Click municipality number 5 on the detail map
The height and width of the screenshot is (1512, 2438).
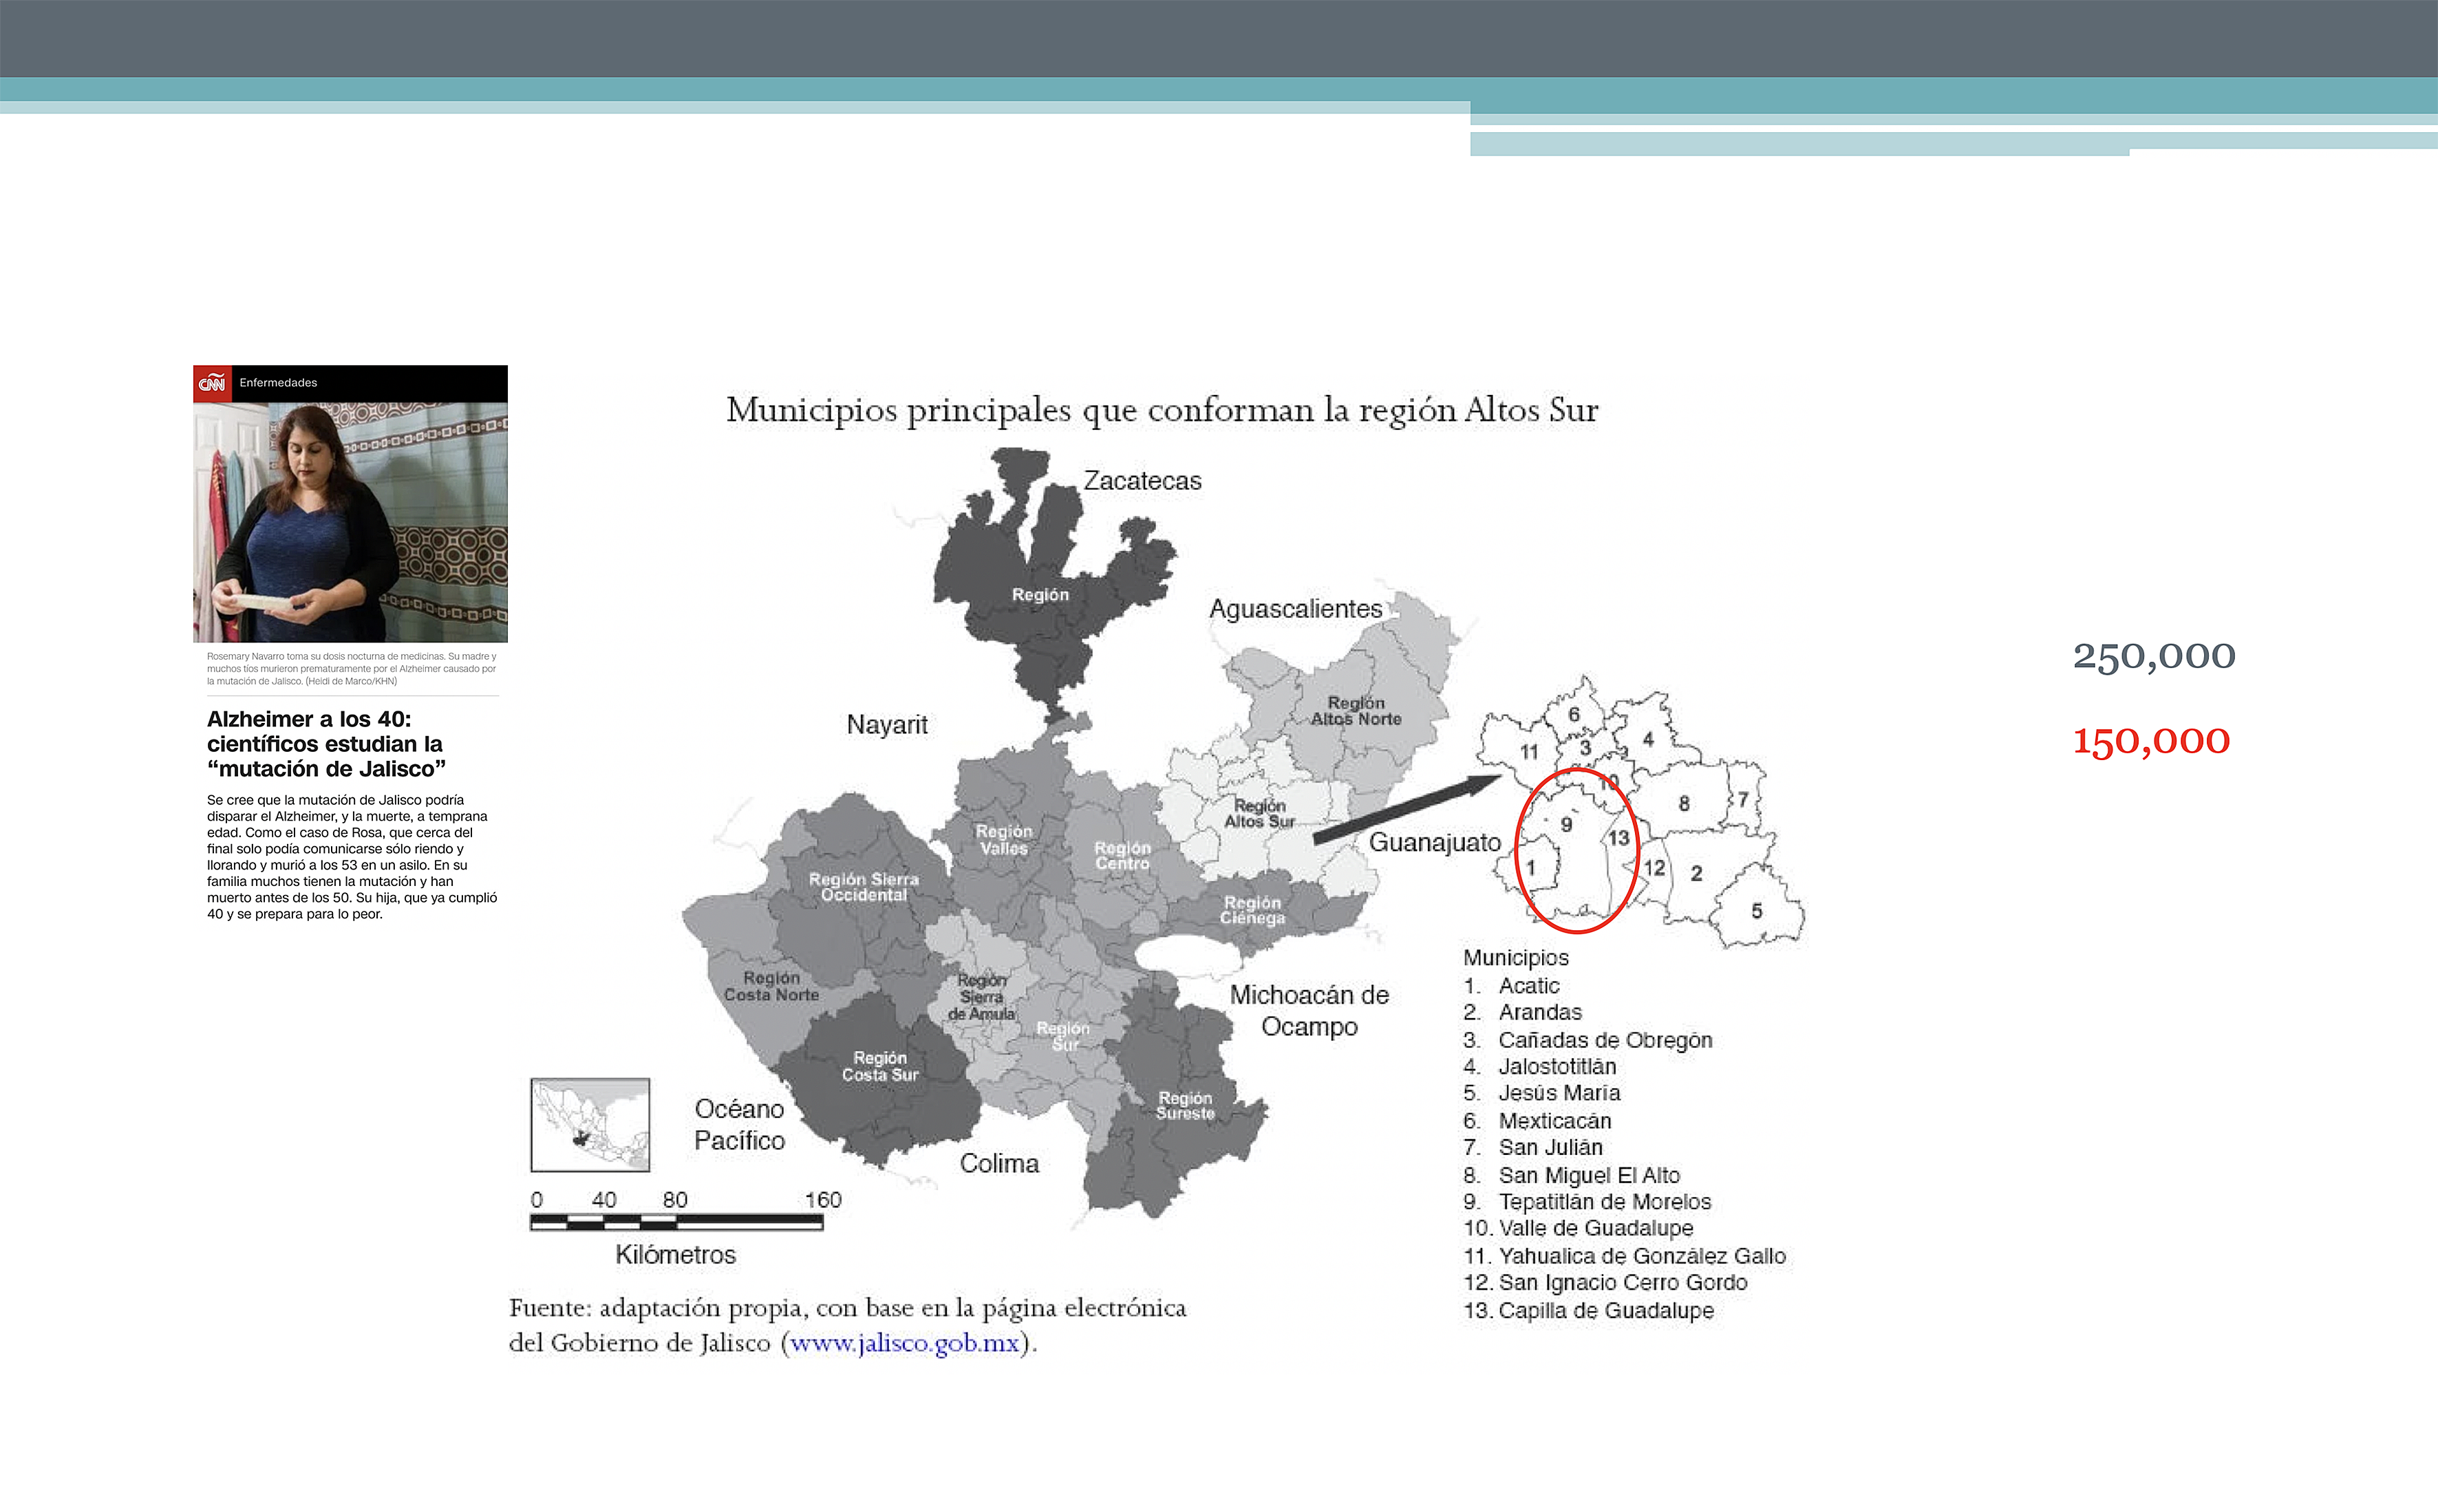[x=1756, y=911]
